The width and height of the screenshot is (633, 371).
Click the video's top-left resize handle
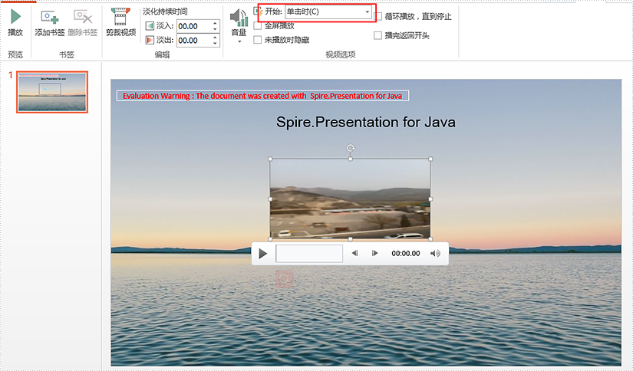tap(270, 159)
